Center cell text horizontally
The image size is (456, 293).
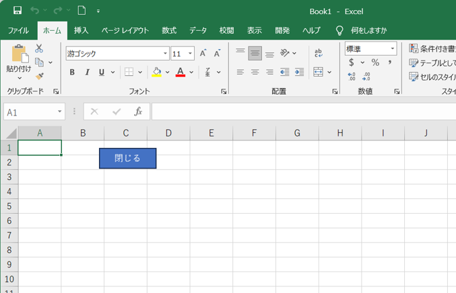[255, 72]
